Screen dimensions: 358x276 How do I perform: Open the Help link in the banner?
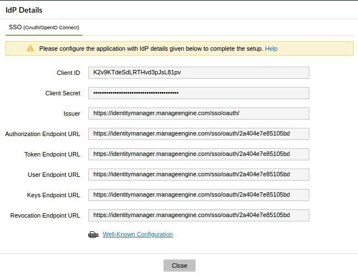[x=271, y=48]
